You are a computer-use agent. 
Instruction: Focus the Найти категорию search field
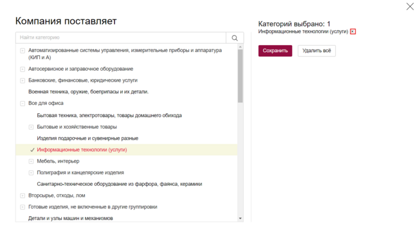click(x=121, y=37)
